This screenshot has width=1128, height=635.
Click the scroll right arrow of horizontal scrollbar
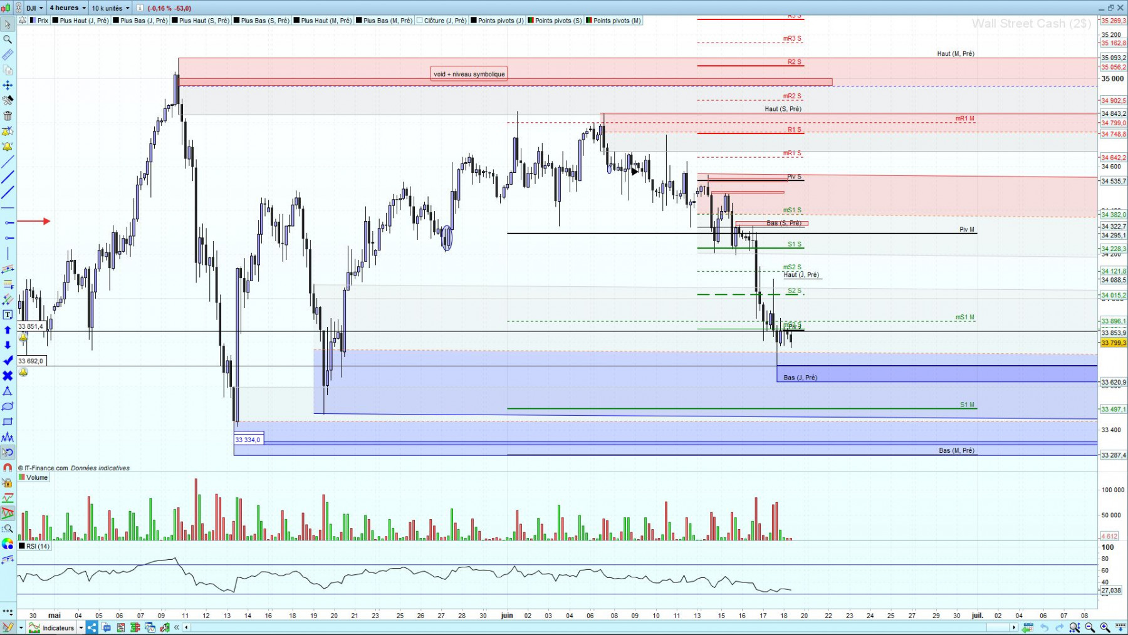pyautogui.click(x=1014, y=627)
